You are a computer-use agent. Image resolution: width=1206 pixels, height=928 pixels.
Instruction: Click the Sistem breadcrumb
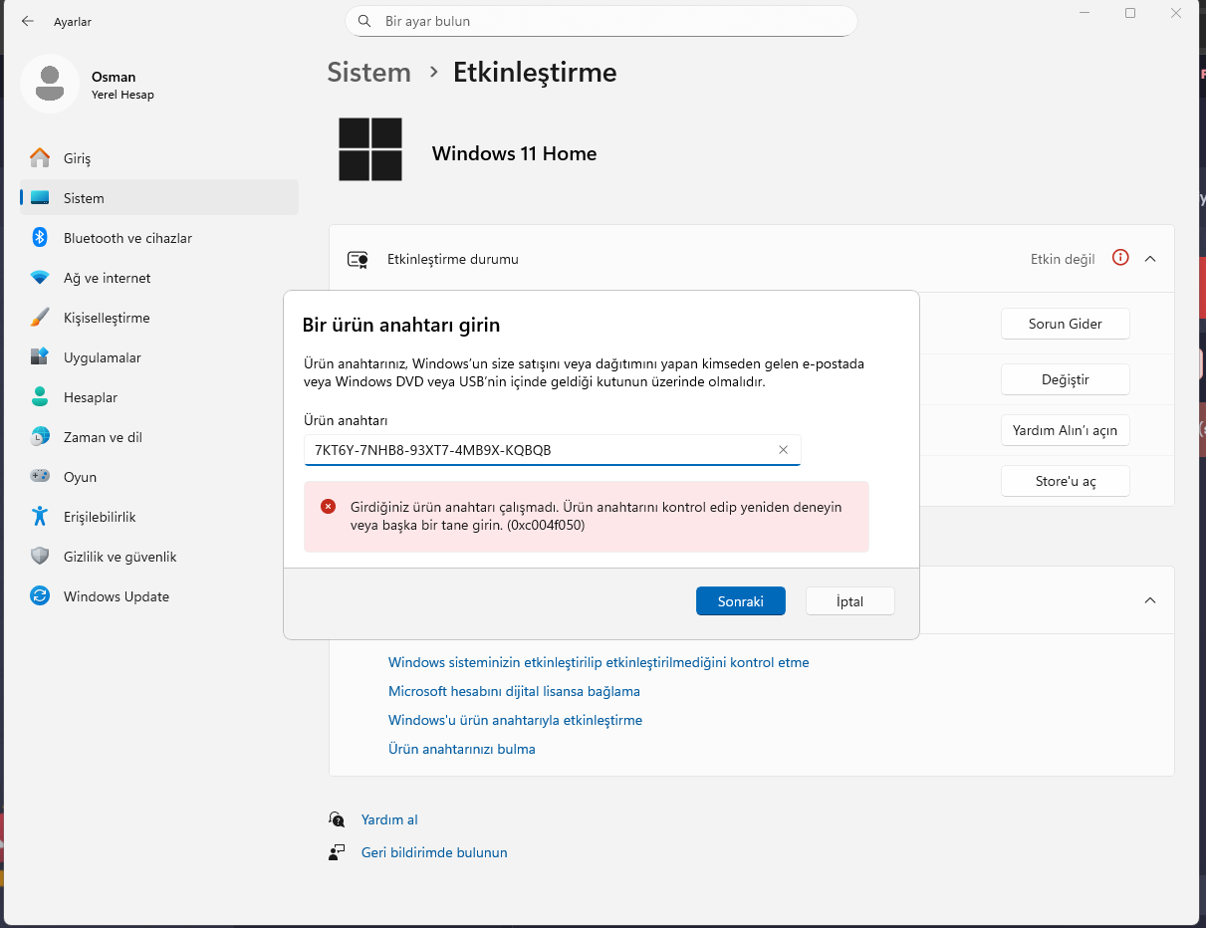point(369,73)
